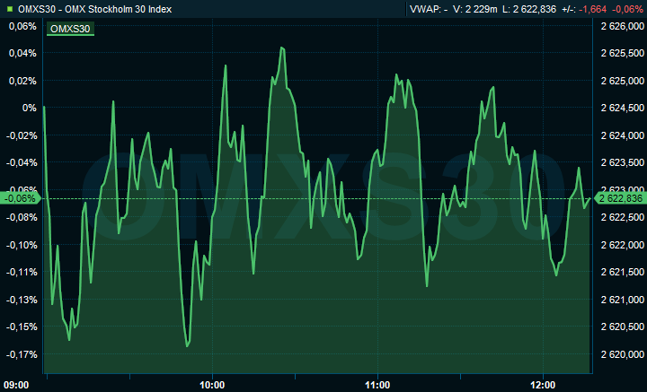Click the 12:00 time axis label
The width and height of the screenshot is (647, 392).
(x=543, y=386)
